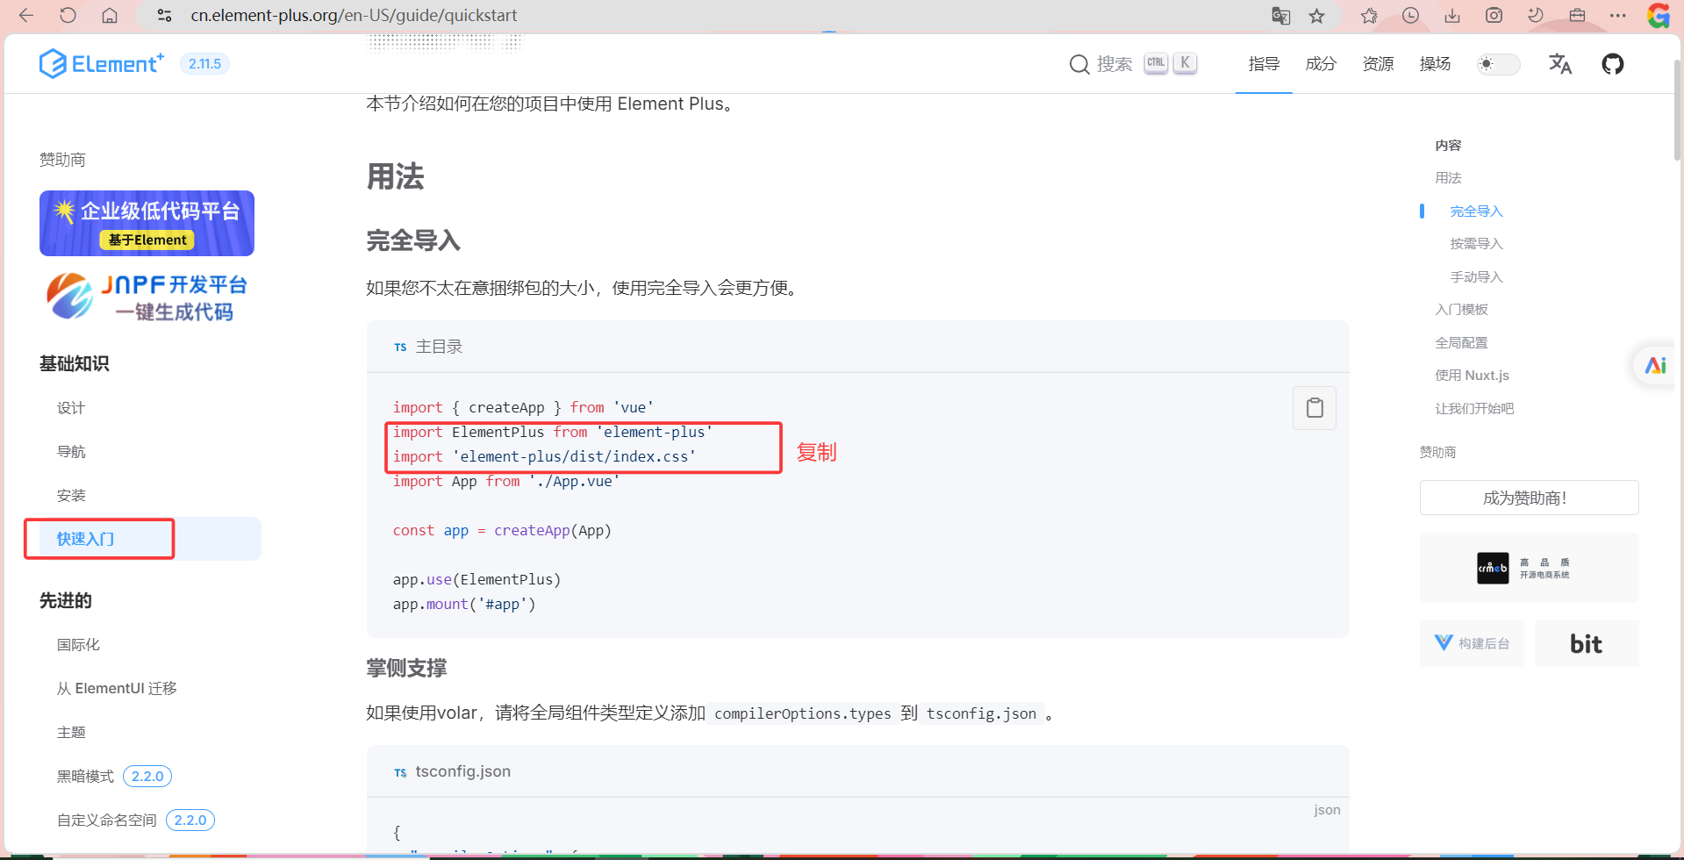Image resolution: width=1684 pixels, height=860 pixels.
Task: Jump to 用法 in the contents list
Action: tap(1448, 177)
